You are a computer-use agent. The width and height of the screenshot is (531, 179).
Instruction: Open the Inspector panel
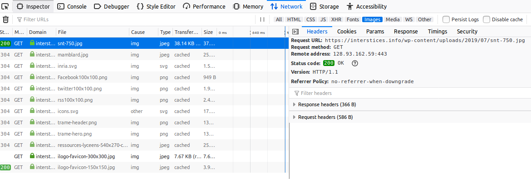[x=33, y=6]
